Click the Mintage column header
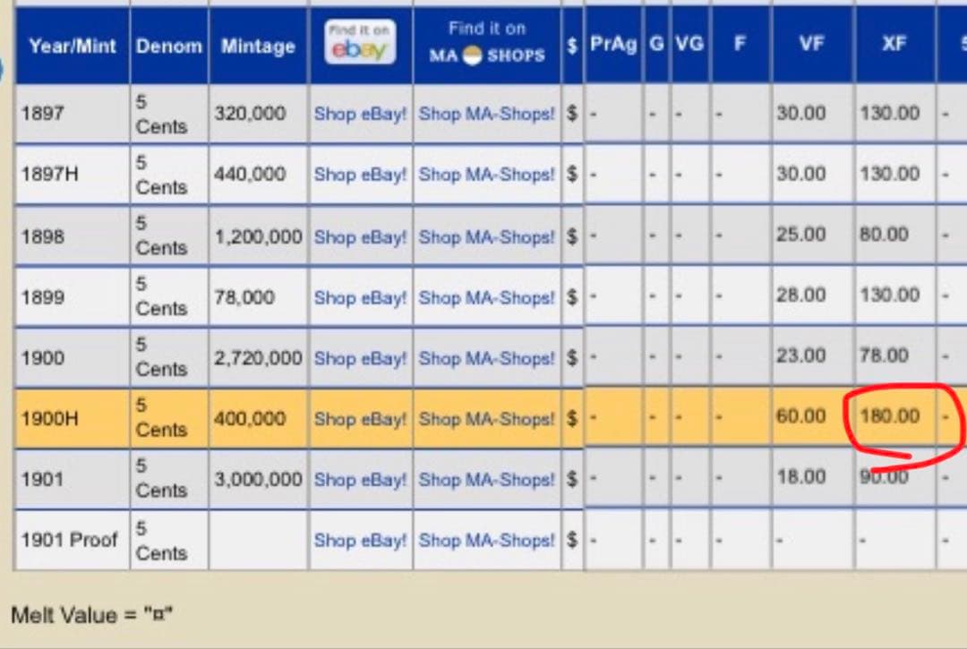 tap(258, 46)
